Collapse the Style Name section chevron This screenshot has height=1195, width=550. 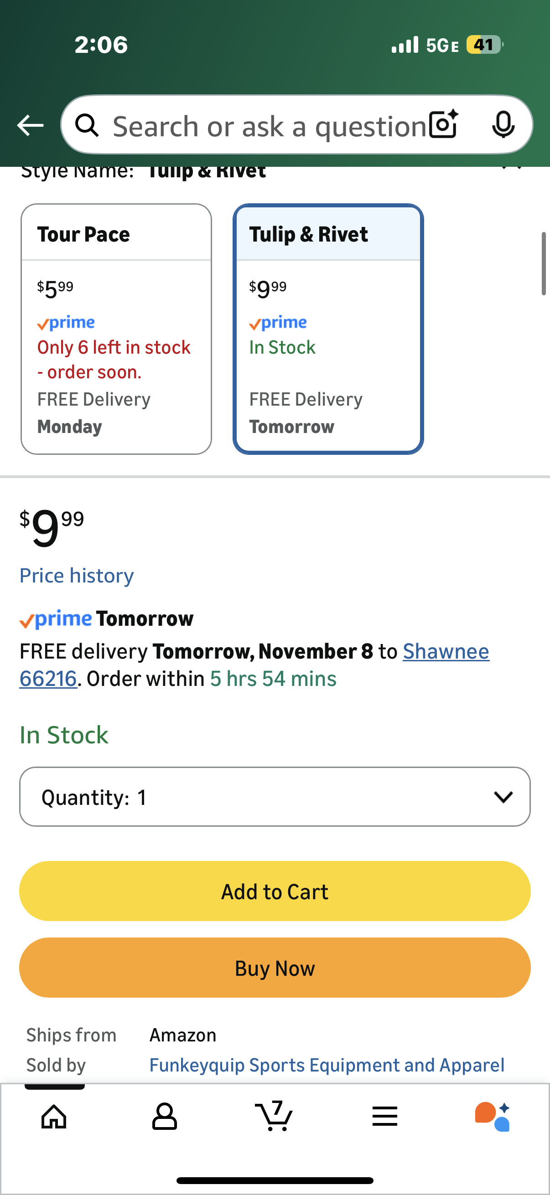pyautogui.click(x=512, y=169)
